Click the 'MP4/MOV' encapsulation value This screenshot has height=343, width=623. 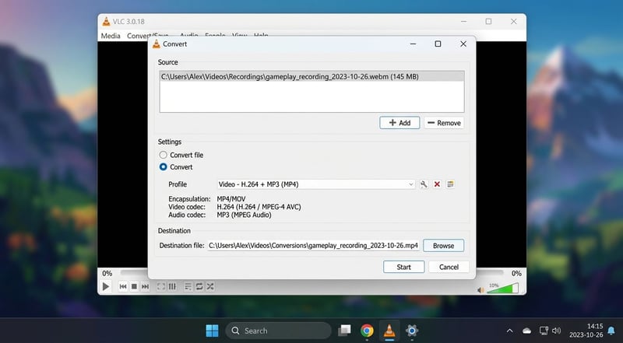pyautogui.click(x=231, y=199)
